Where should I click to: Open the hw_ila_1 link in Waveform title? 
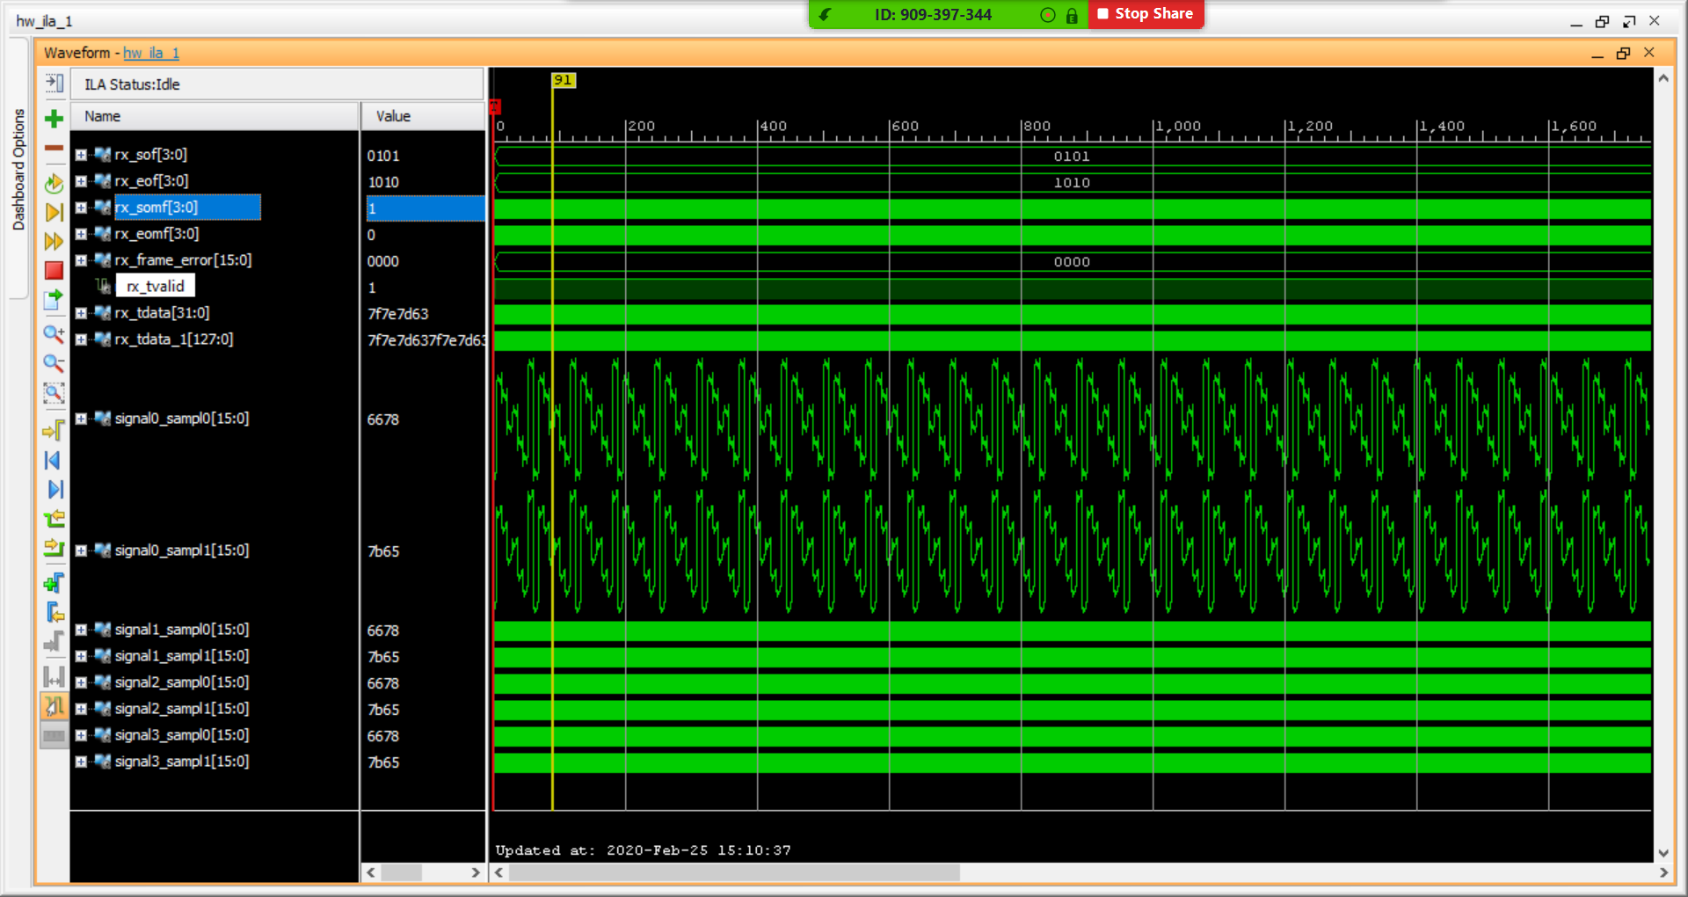[x=151, y=53]
